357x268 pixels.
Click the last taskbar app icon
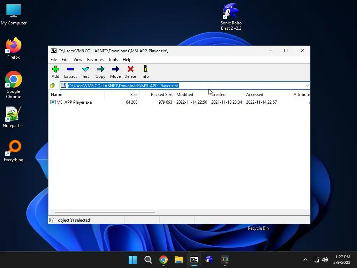click(x=225, y=260)
